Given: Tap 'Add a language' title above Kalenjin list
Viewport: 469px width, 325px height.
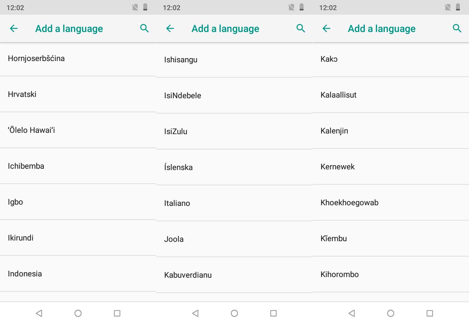Looking at the screenshot, I should tap(382, 29).
